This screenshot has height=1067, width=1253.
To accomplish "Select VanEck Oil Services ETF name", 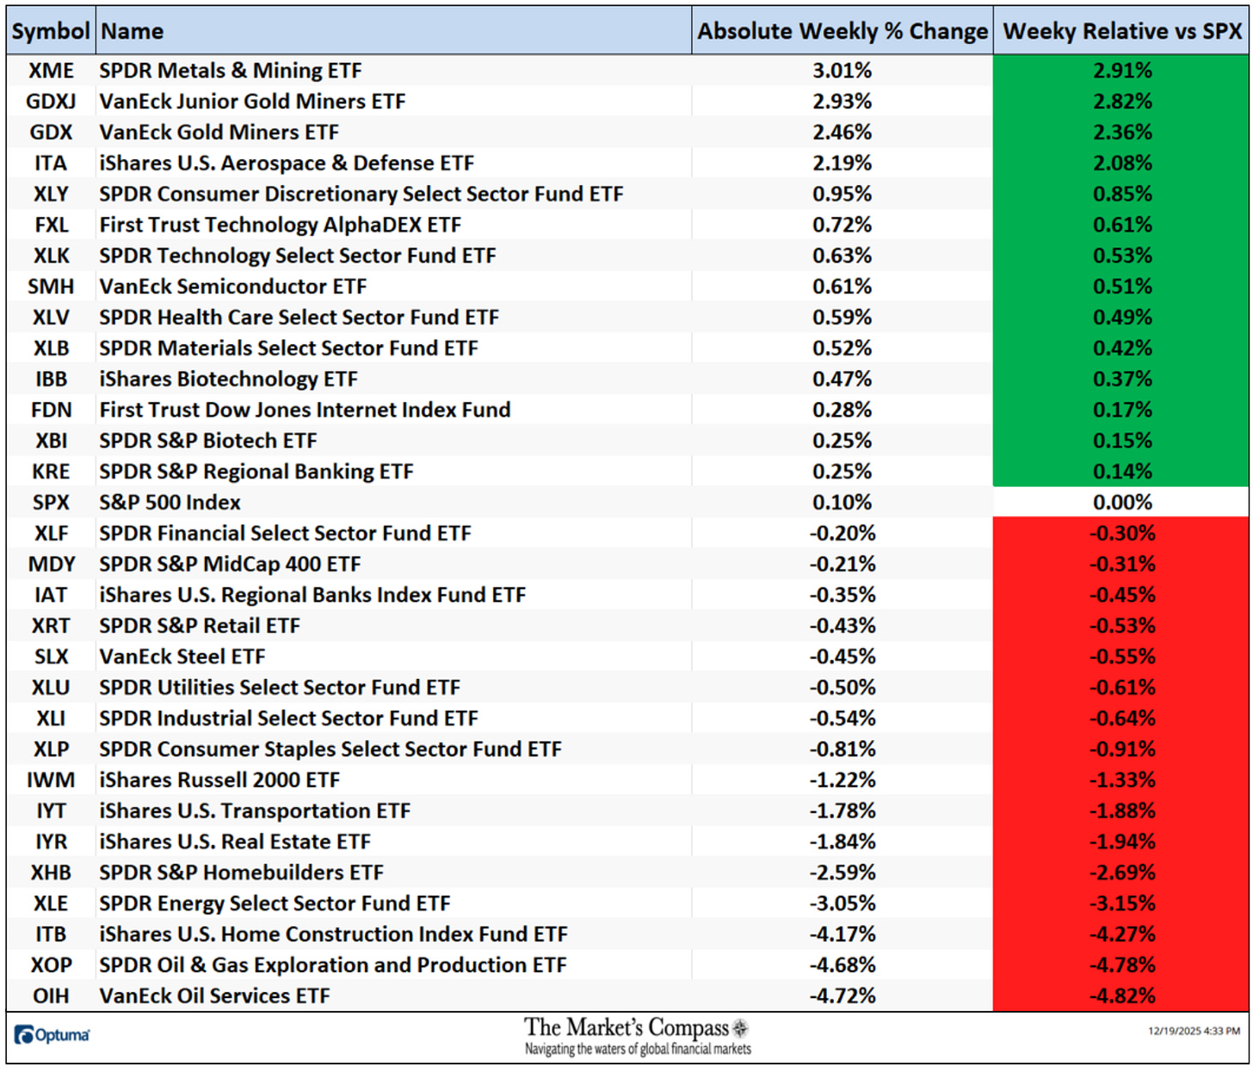I will click(214, 996).
